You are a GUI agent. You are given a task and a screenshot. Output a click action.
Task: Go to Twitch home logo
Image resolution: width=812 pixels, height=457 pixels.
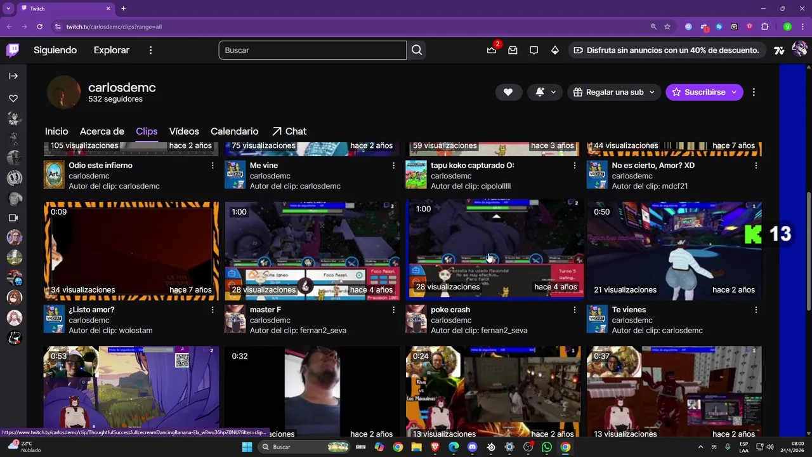(x=13, y=50)
